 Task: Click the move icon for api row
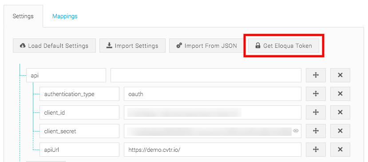(x=316, y=75)
